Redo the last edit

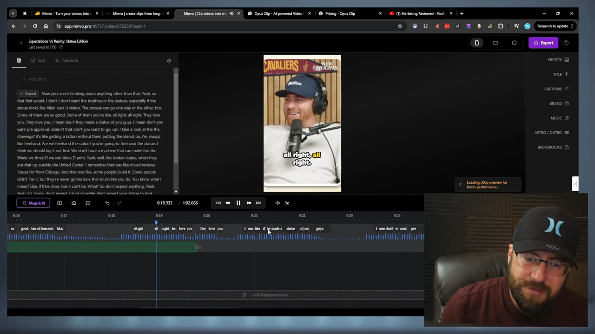tap(119, 203)
